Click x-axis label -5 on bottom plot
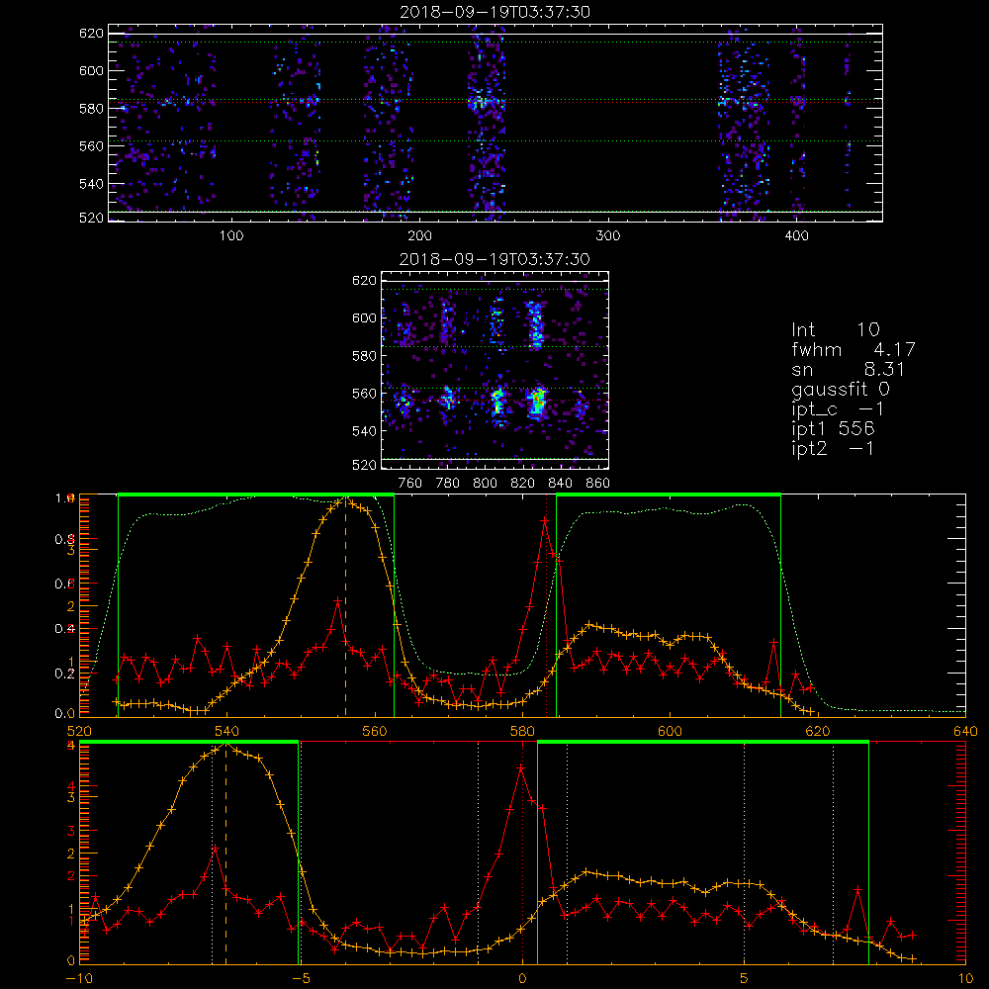 (x=301, y=978)
